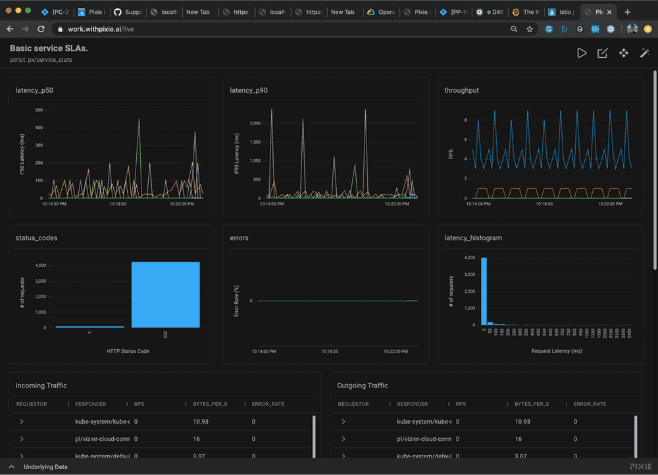Switch to the Opera browser tab
This screenshot has width=658, height=475.
pyautogui.click(x=381, y=12)
